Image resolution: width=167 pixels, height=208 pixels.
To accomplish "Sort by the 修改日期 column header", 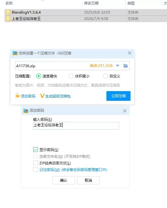I will click(x=91, y=3).
